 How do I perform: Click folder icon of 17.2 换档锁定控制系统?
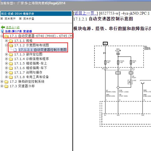coord(6,82)
